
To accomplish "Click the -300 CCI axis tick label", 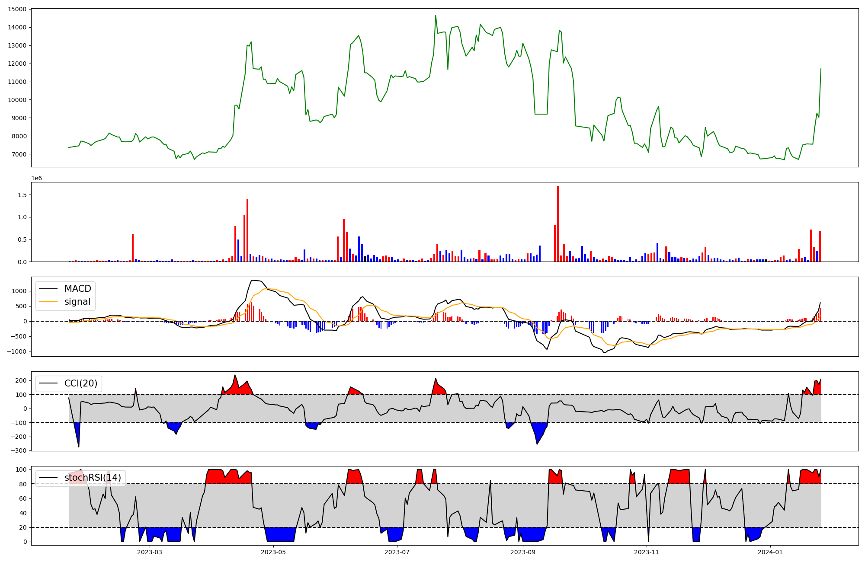I will [x=19, y=450].
